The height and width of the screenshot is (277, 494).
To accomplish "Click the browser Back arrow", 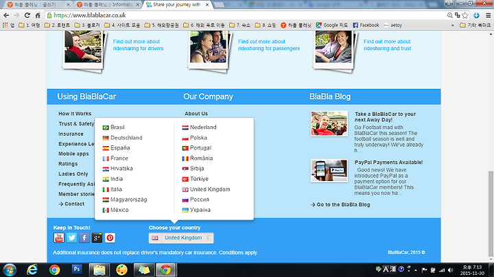I will point(6,15).
